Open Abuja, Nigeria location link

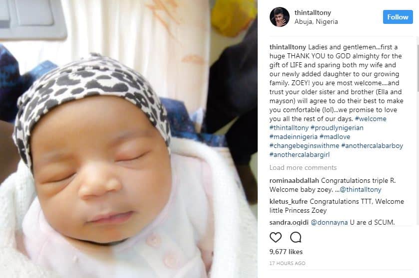tap(316, 21)
